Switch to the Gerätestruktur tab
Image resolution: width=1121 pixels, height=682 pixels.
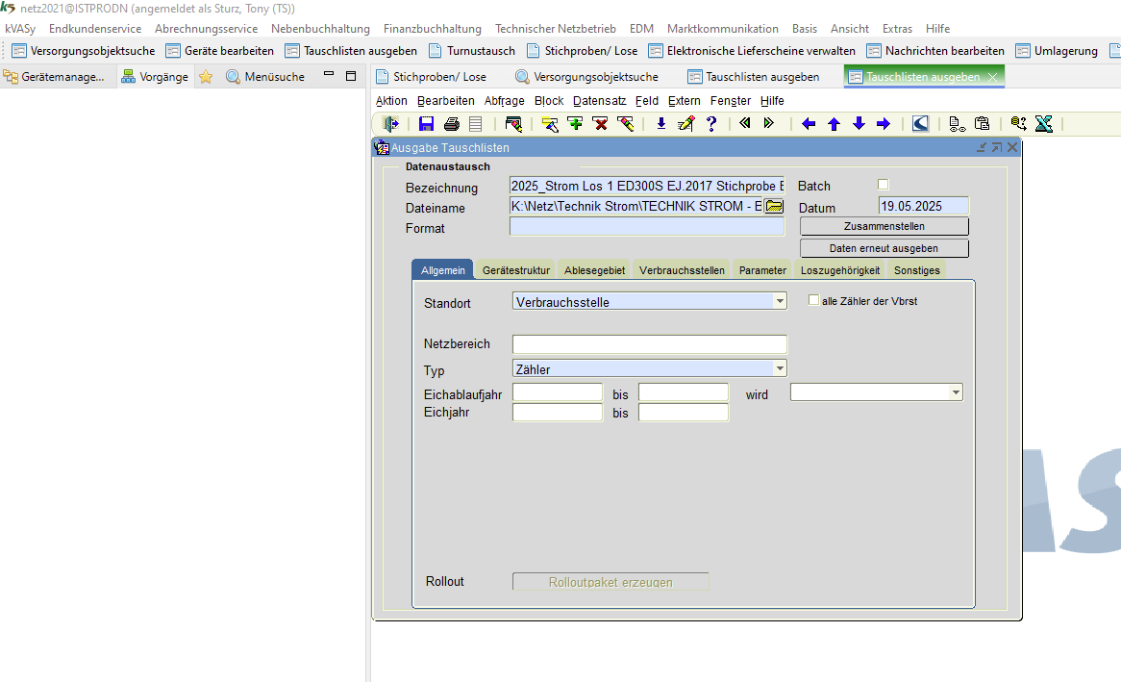tap(516, 270)
